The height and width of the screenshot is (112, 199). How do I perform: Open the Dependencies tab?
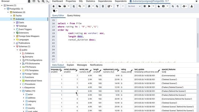coord(105,1)
